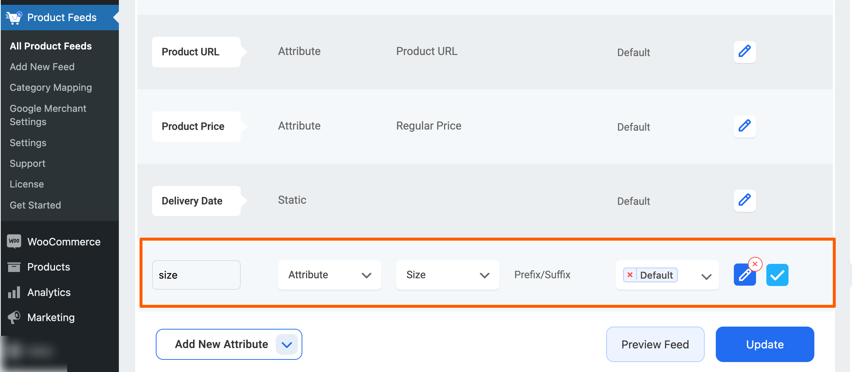The width and height of the screenshot is (852, 372).
Task: Expand the Add New Attribute chevron
Action: pyautogui.click(x=287, y=344)
